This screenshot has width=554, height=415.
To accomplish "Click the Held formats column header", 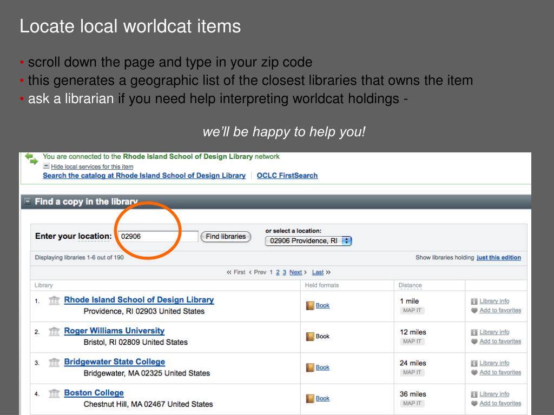I will point(322,285).
